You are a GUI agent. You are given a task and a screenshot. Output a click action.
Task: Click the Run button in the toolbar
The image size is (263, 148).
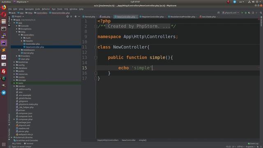coord(242,13)
